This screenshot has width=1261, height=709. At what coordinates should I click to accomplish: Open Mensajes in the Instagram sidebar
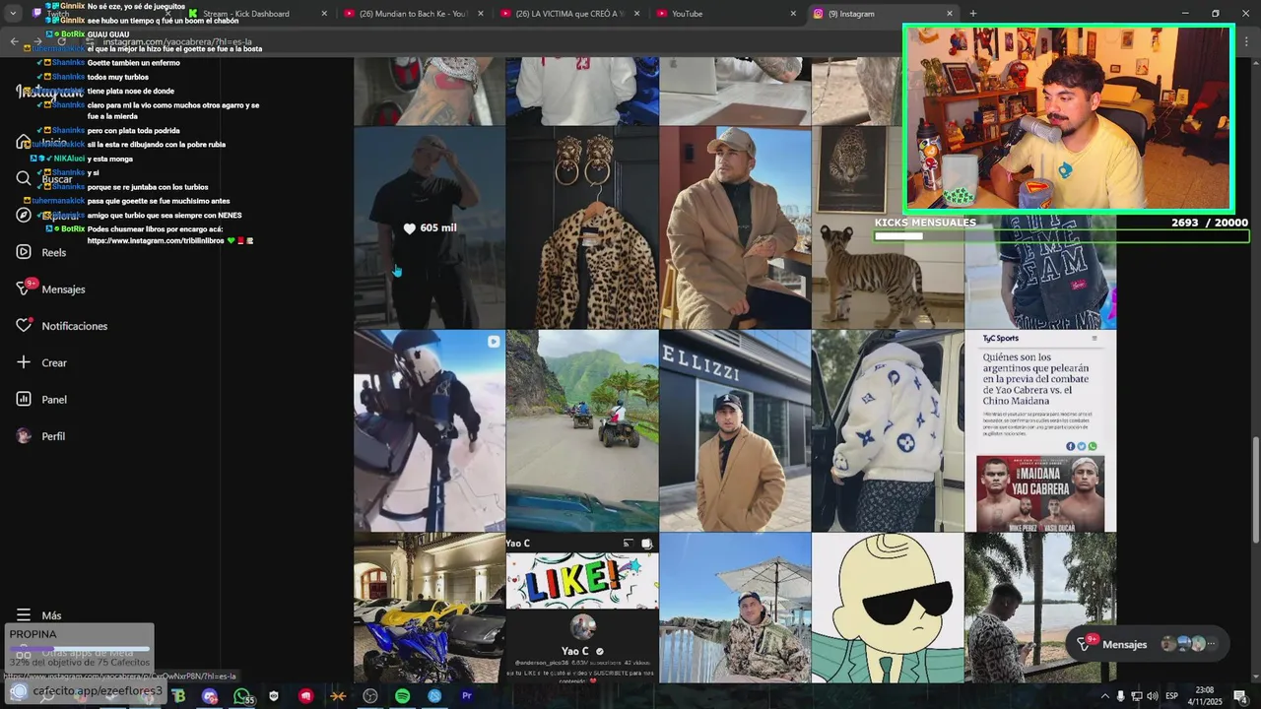coord(50,289)
